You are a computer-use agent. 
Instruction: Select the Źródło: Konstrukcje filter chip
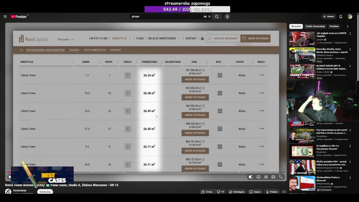pos(315,26)
